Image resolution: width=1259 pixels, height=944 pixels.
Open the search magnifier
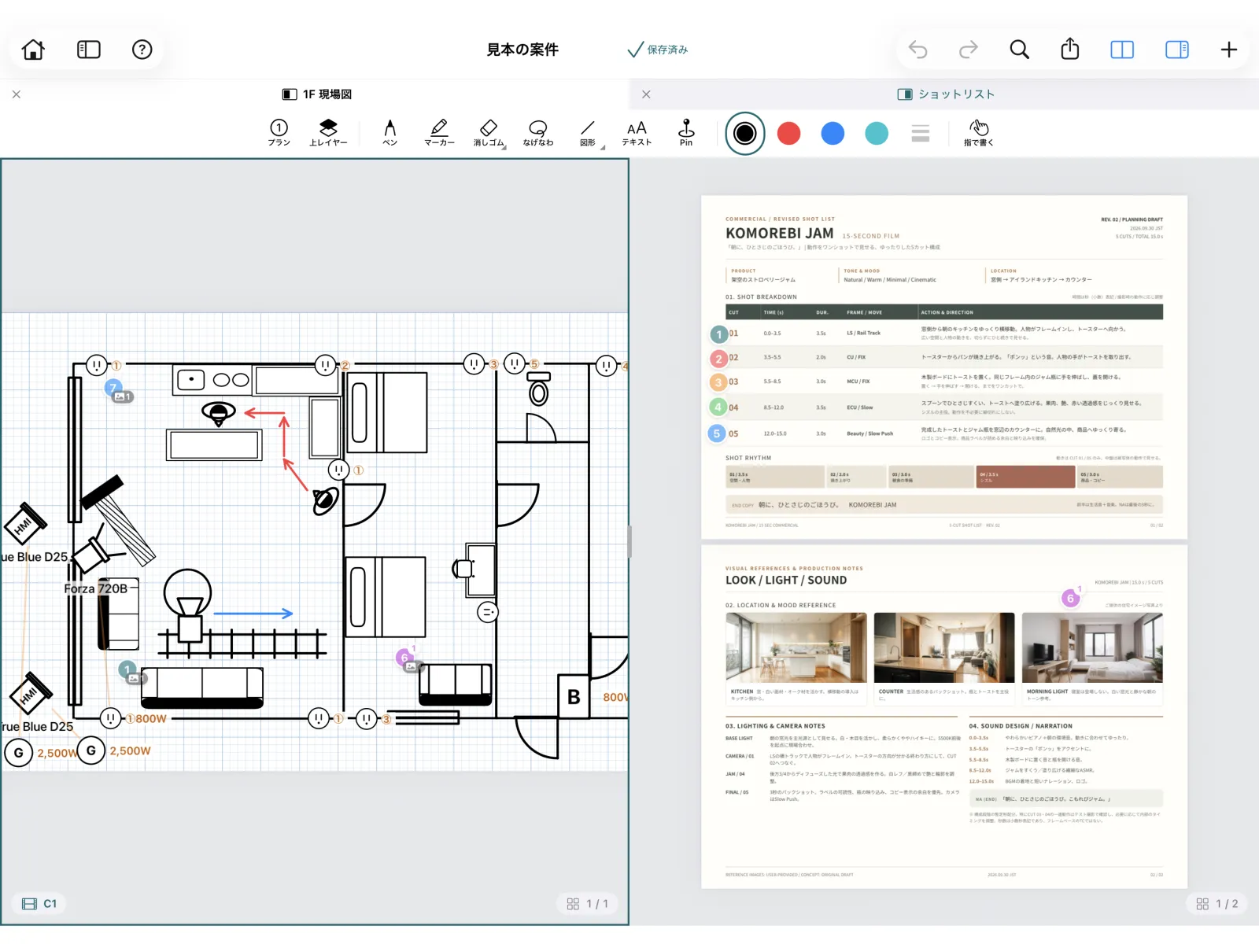coord(1019,50)
